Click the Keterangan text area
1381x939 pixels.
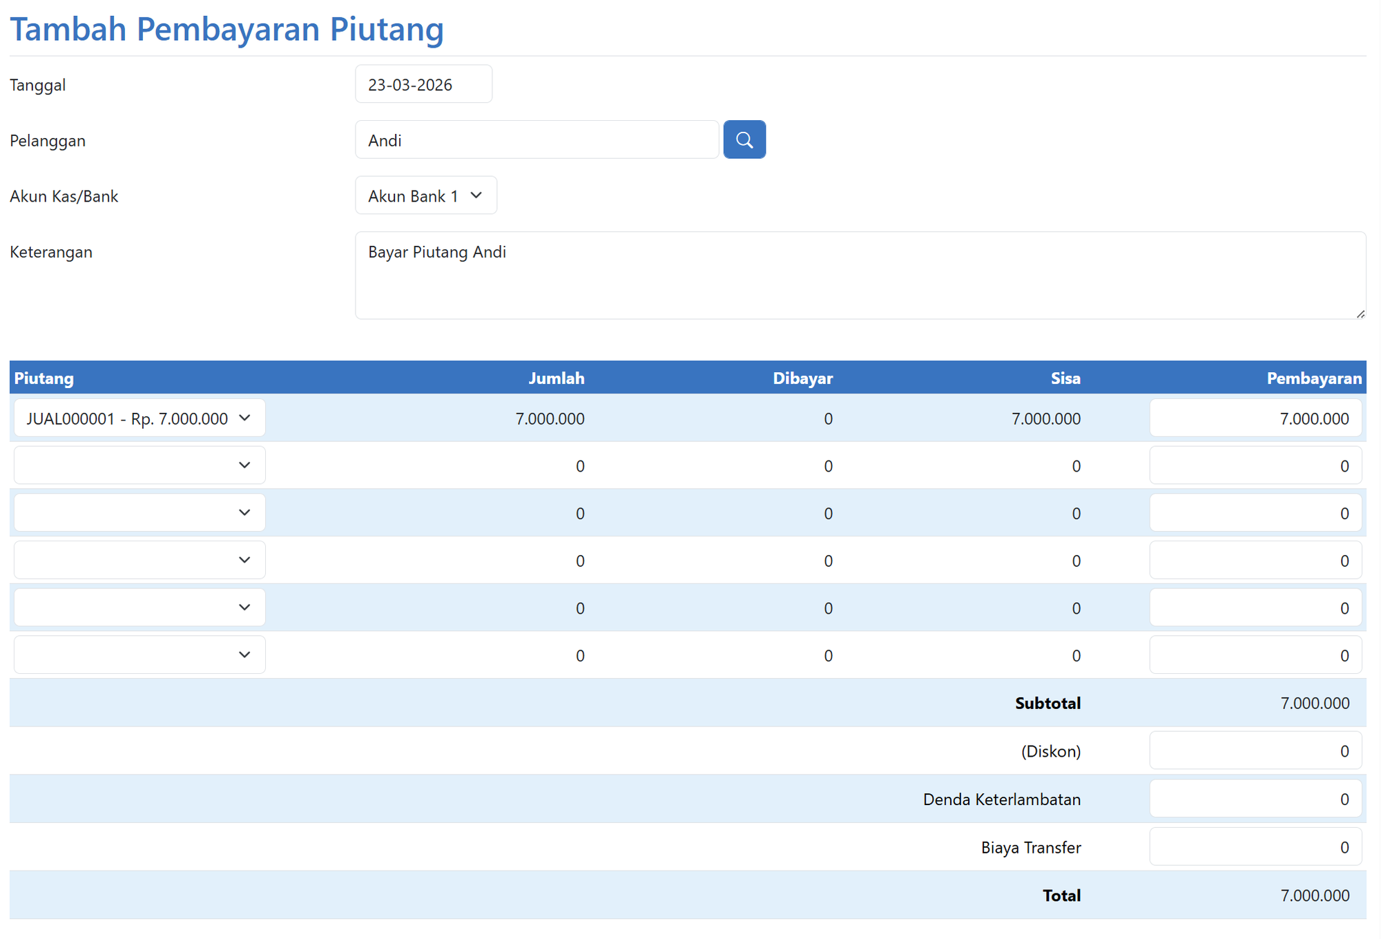tap(860, 275)
